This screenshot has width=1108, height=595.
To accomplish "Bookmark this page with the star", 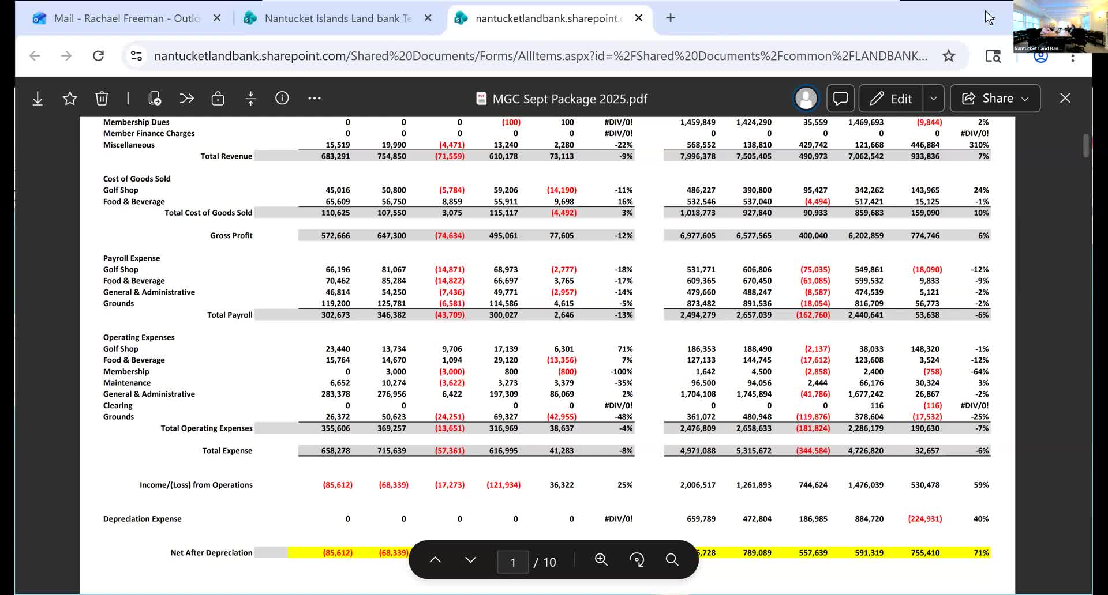I will point(948,56).
